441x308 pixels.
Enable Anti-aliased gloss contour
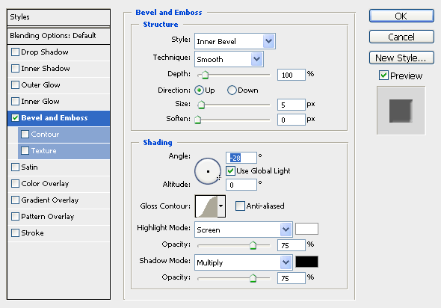240,206
